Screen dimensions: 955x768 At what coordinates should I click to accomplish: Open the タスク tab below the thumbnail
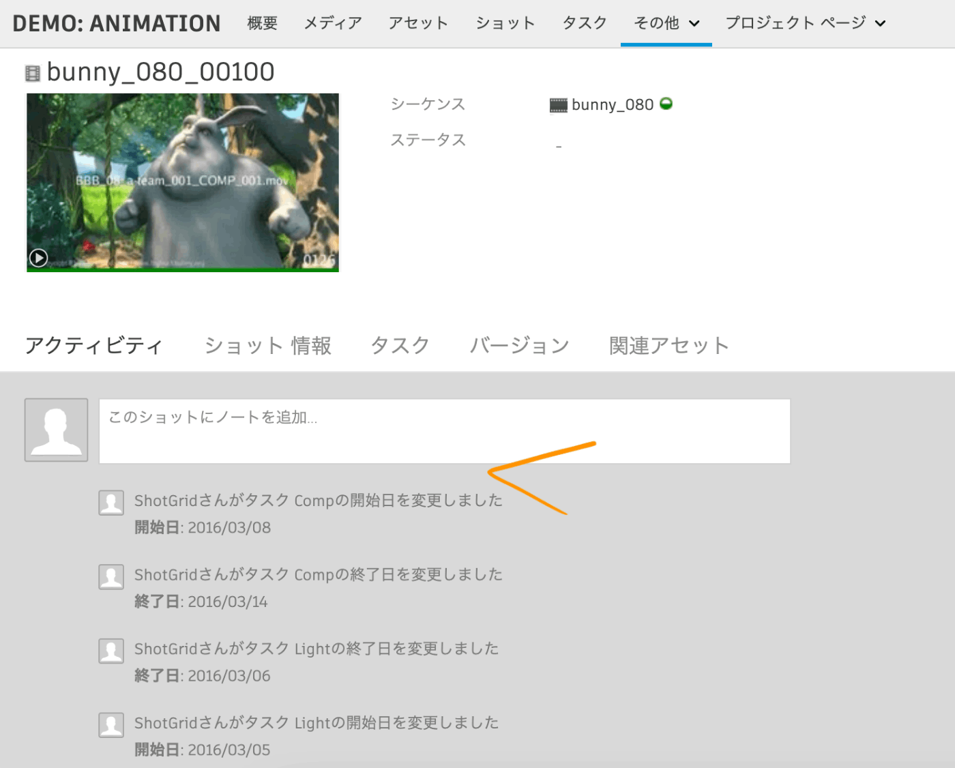(400, 346)
